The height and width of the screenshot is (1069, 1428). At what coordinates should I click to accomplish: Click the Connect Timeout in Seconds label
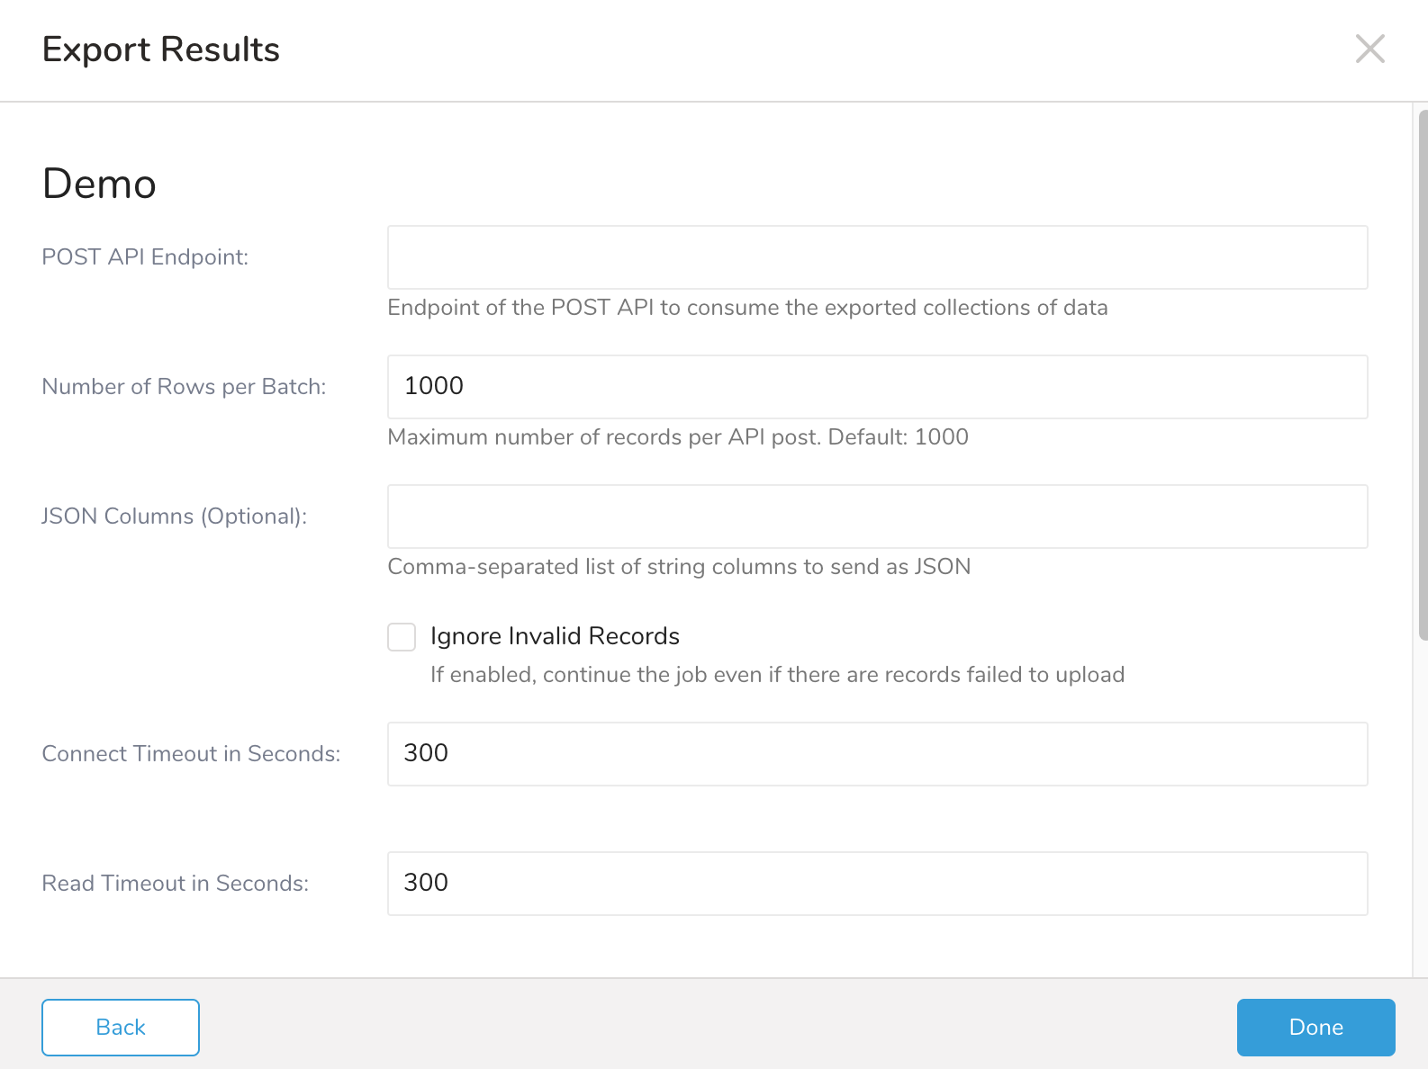[x=191, y=754]
